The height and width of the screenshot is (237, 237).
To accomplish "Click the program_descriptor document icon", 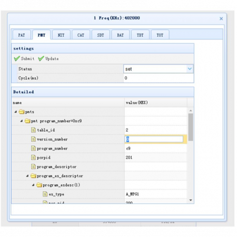I will point(33,166).
